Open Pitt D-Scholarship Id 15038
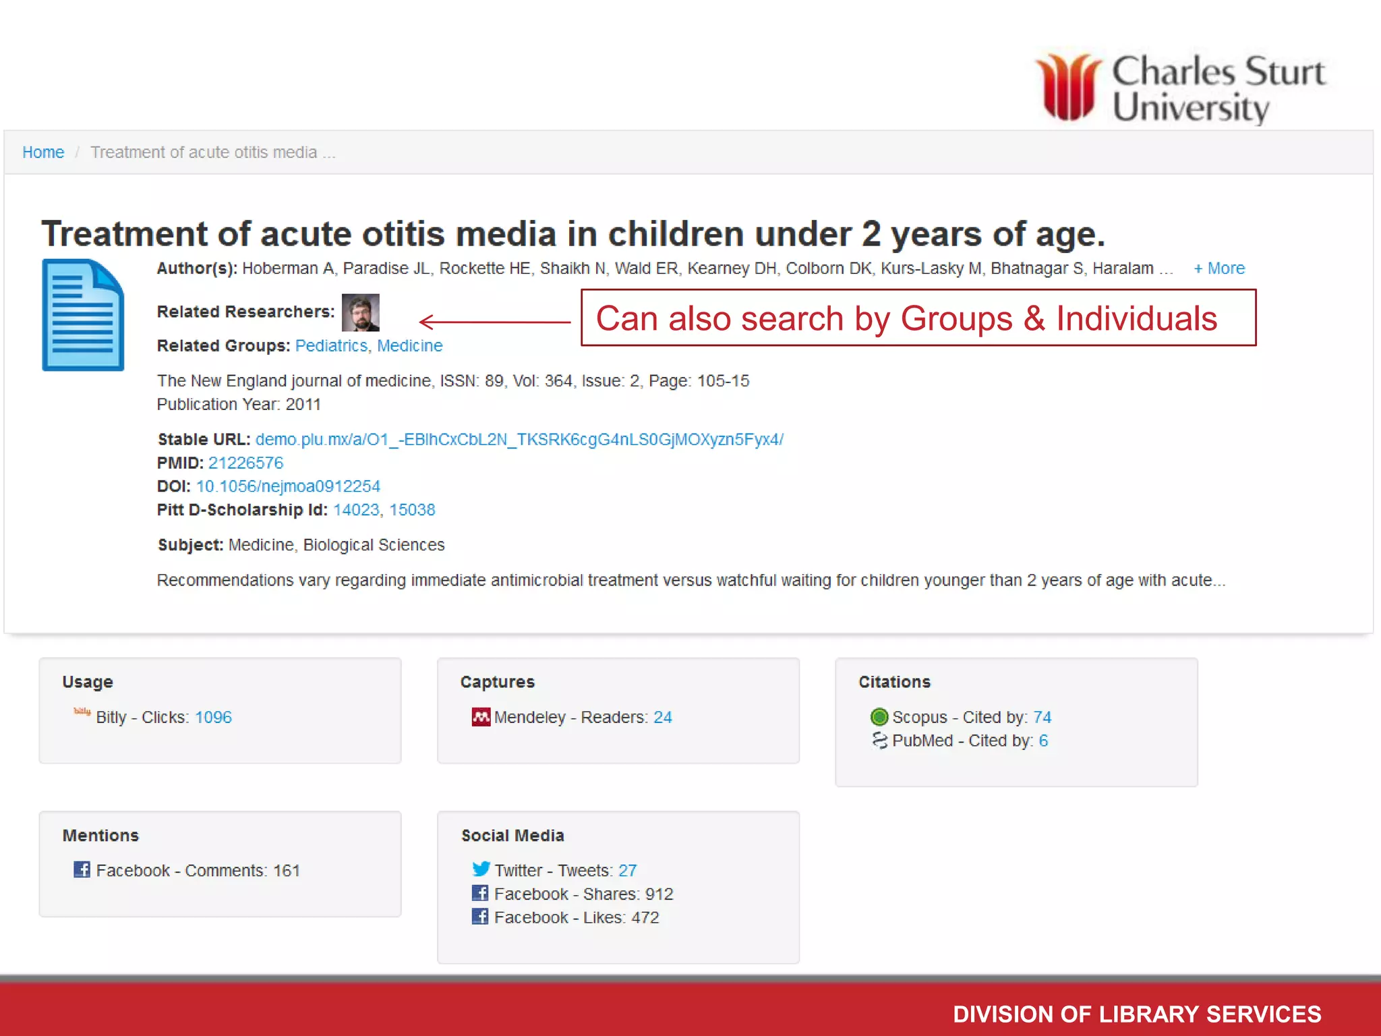This screenshot has height=1036, width=1381. (412, 510)
